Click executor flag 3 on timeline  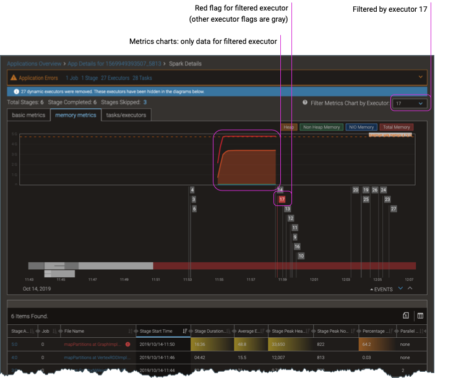(x=194, y=199)
